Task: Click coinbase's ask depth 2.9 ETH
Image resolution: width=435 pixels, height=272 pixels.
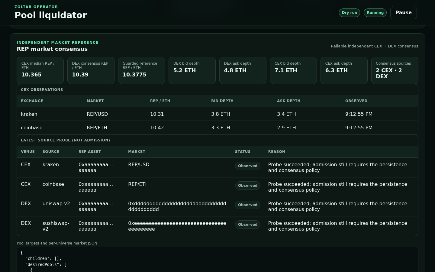Action: click(x=286, y=128)
